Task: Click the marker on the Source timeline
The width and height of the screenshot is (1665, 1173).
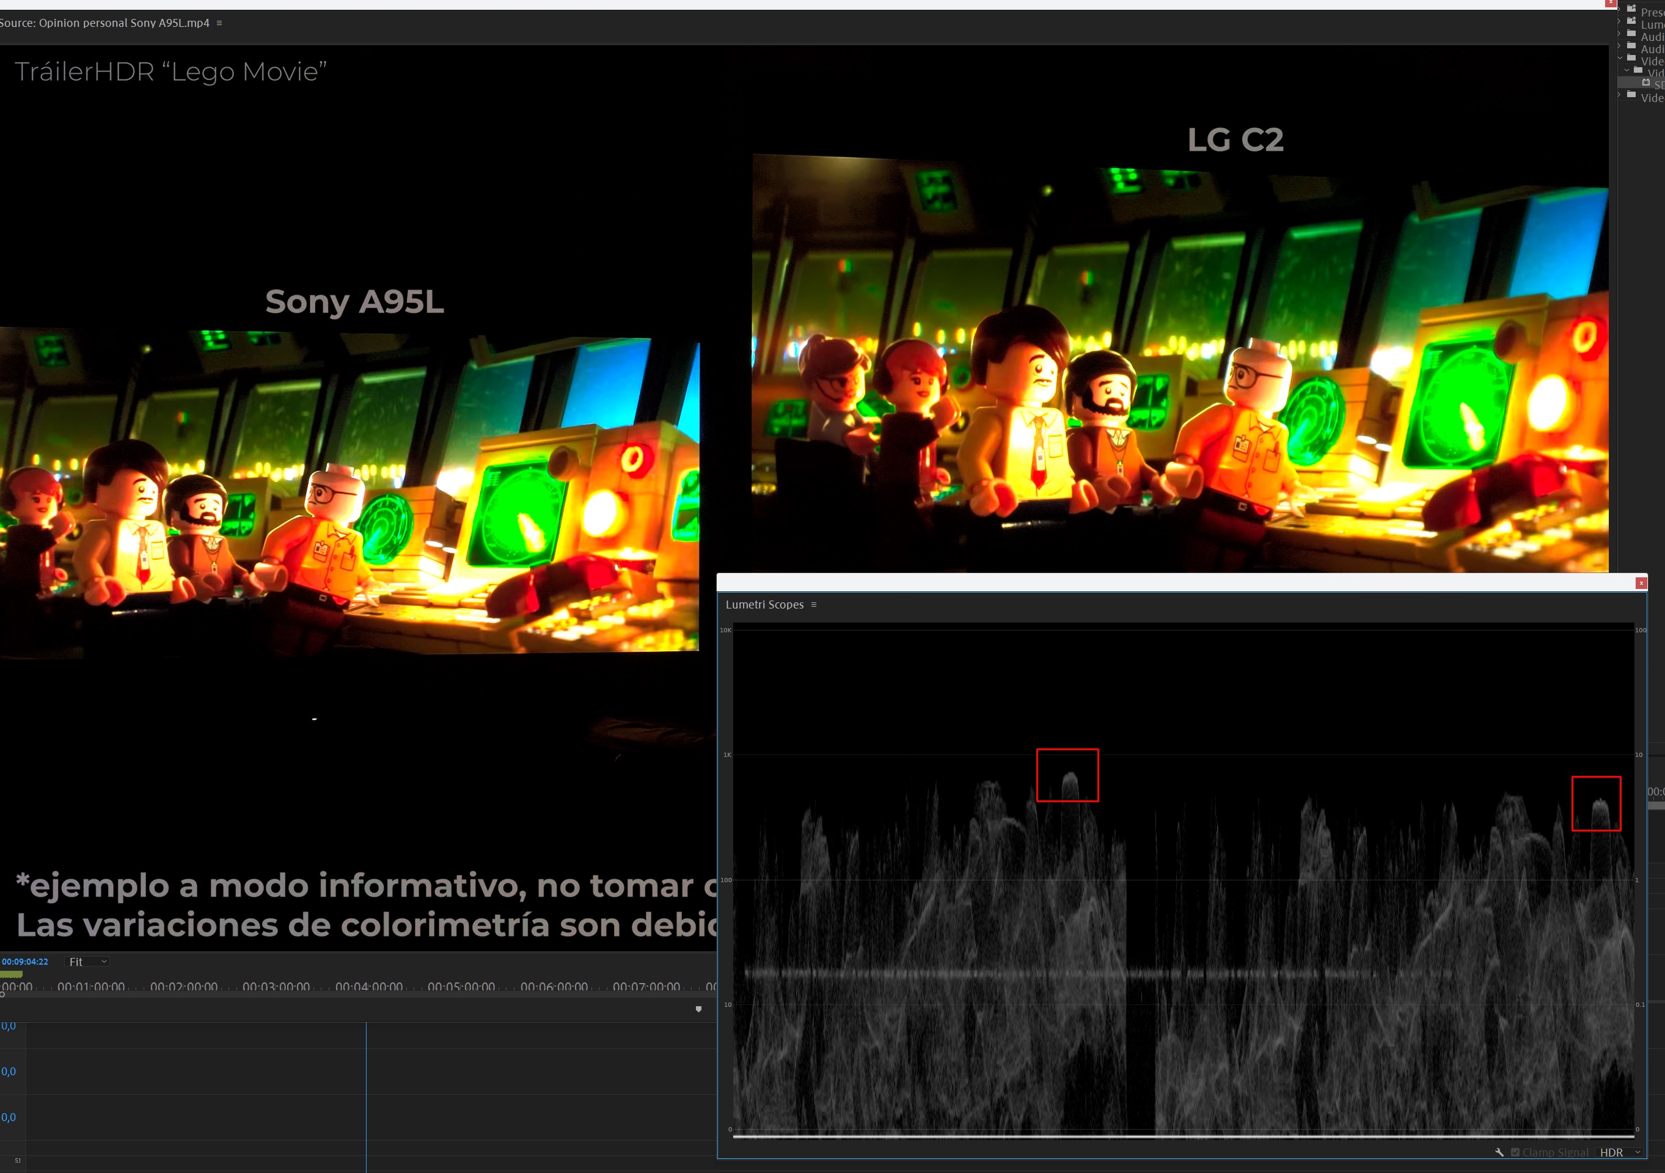Action: click(x=698, y=1009)
